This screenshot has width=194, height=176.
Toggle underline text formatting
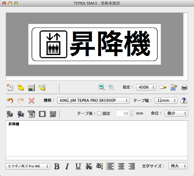(78, 166)
